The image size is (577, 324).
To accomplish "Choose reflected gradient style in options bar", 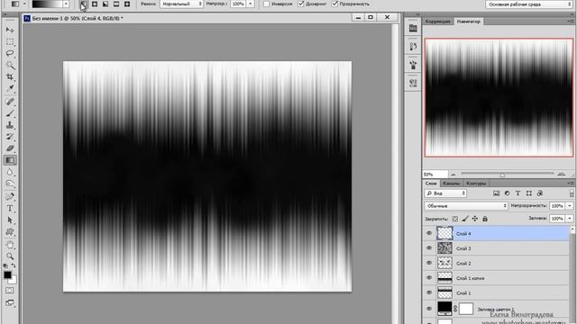I will click(116, 4).
